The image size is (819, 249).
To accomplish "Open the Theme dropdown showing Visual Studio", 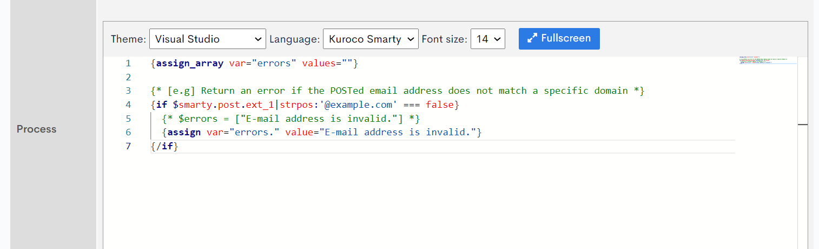I will point(207,39).
